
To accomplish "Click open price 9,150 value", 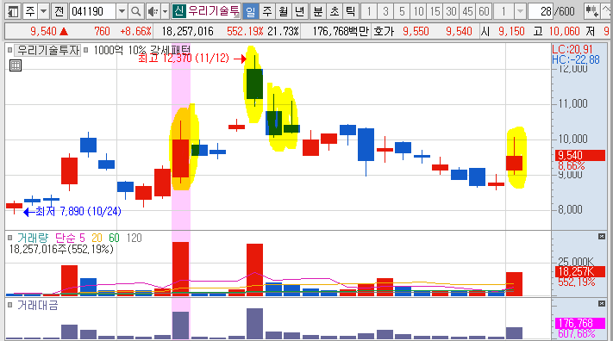I will [511, 31].
